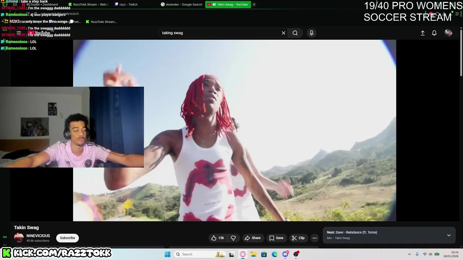Open YouTube notifications bell

pyautogui.click(x=434, y=33)
